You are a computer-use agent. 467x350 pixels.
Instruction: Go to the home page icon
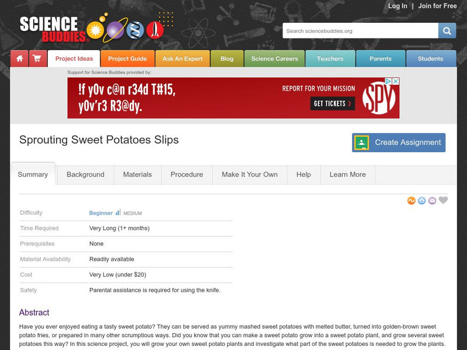tap(19, 59)
